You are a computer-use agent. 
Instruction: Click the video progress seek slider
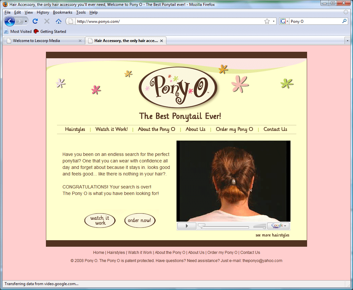[223, 226]
